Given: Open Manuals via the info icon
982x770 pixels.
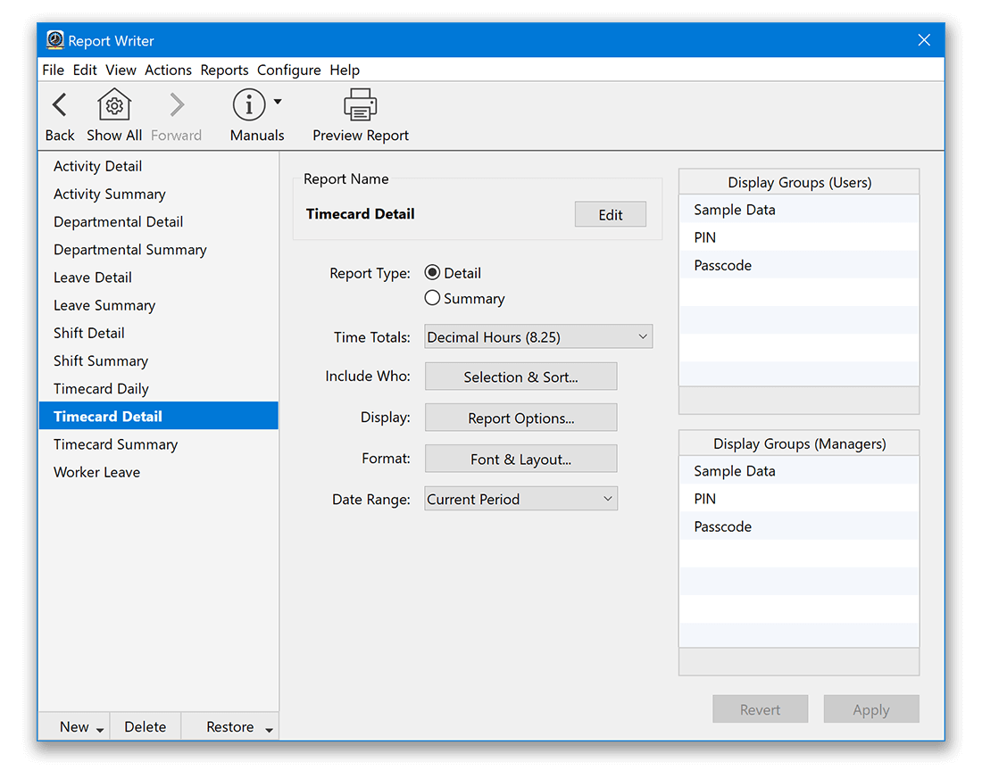Looking at the screenshot, I should pyautogui.click(x=248, y=104).
